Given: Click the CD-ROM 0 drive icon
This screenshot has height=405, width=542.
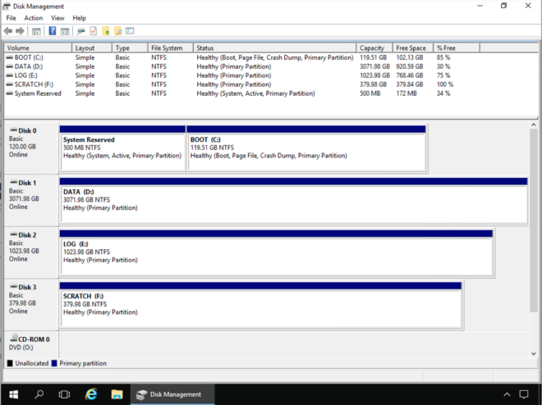Looking at the screenshot, I should click(13, 339).
